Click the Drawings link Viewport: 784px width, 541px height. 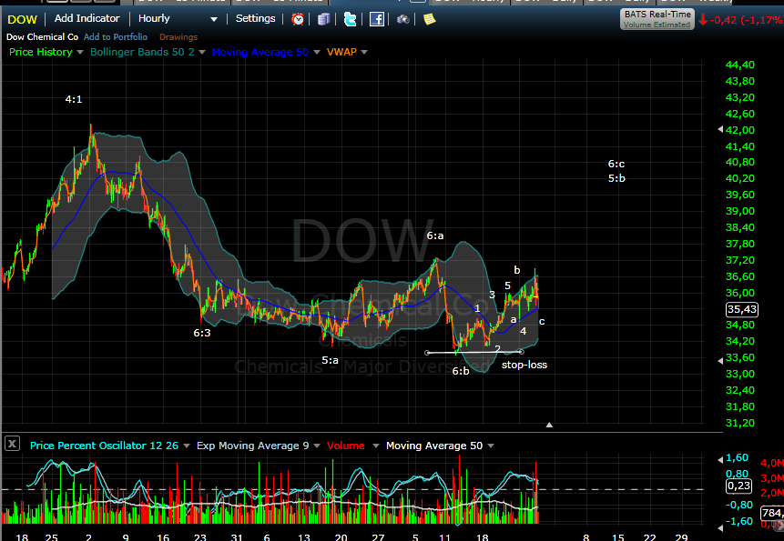(x=178, y=36)
